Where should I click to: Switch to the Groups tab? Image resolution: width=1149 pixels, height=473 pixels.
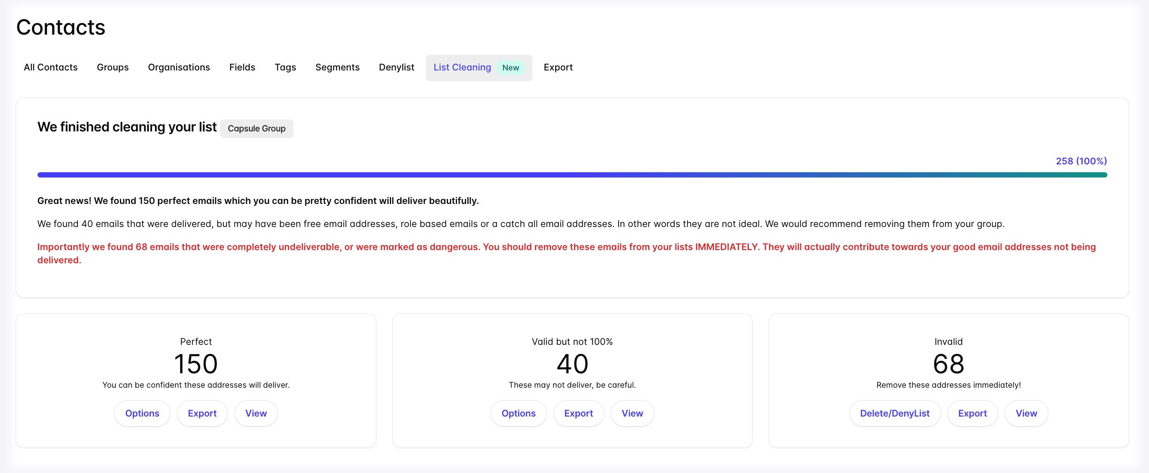[x=113, y=67]
